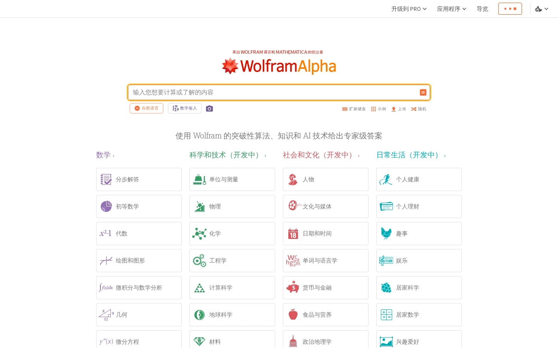
Task: Open the 地球科学 globe icon
Action: pyautogui.click(x=200, y=315)
